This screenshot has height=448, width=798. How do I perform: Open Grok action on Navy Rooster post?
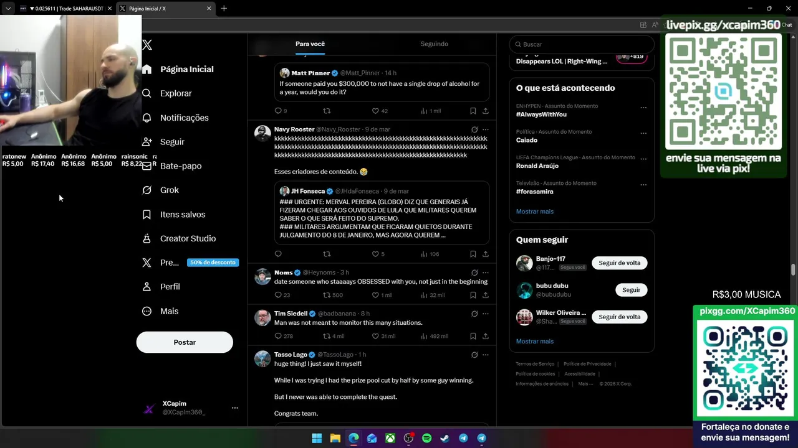(474, 129)
